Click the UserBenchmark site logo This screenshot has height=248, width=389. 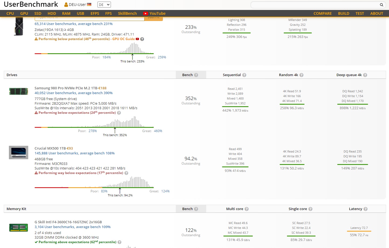(31, 5)
